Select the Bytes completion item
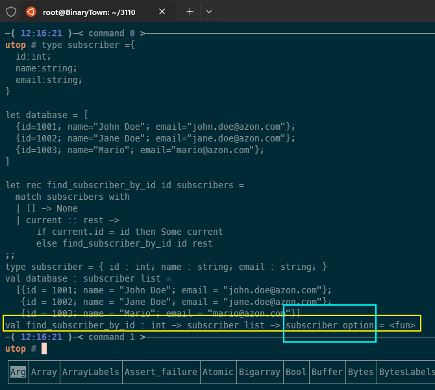 click(360, 372)
